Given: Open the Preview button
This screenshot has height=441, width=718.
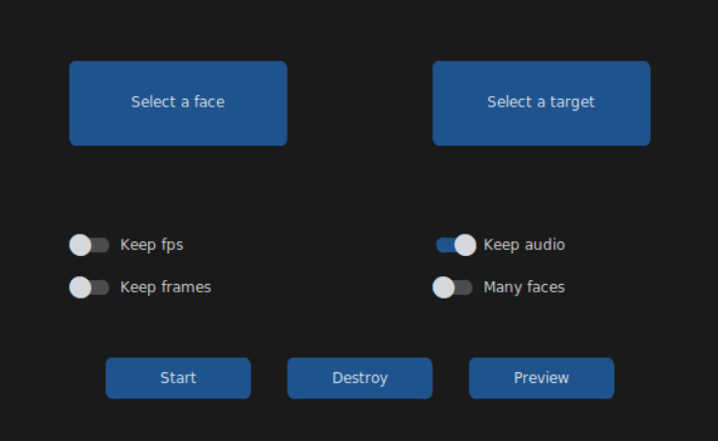Looking at the screenshot, I should pyautogui.click(x=541, y=378).
